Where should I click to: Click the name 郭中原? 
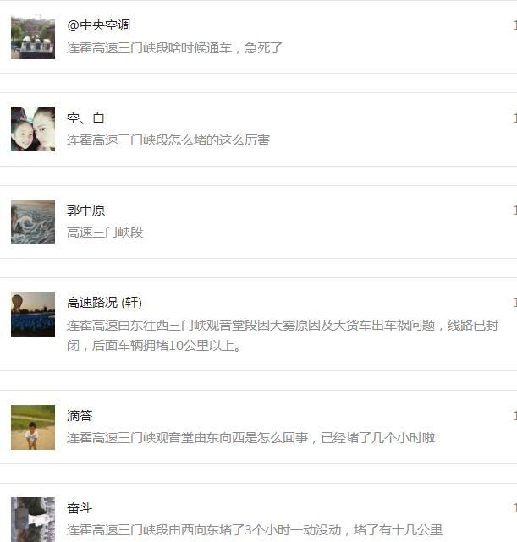point(85,211)
